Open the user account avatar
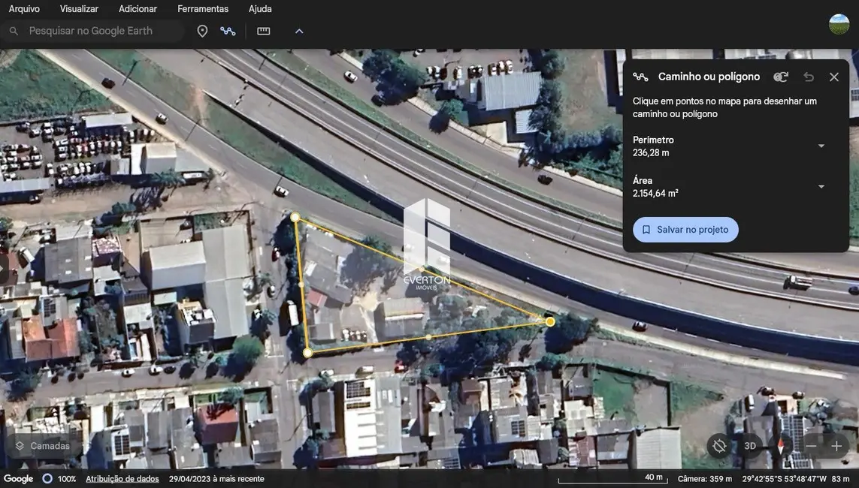Screen dimensions: 859x488 (x=839, y=24)
